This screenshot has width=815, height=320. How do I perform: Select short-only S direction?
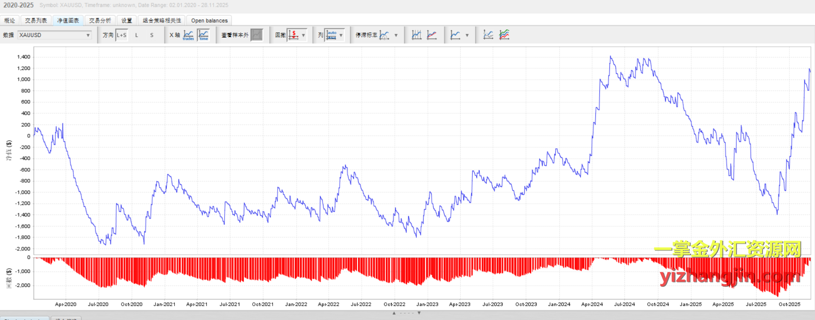click(x=152, y=35)
